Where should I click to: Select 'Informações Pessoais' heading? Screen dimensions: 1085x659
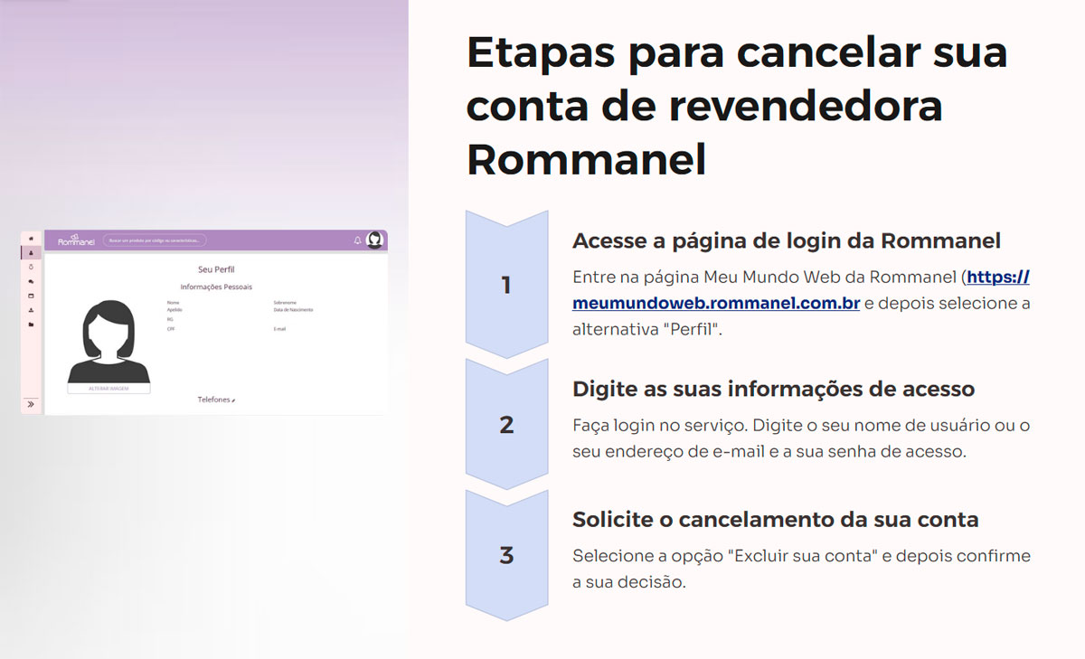coord(216,287)
